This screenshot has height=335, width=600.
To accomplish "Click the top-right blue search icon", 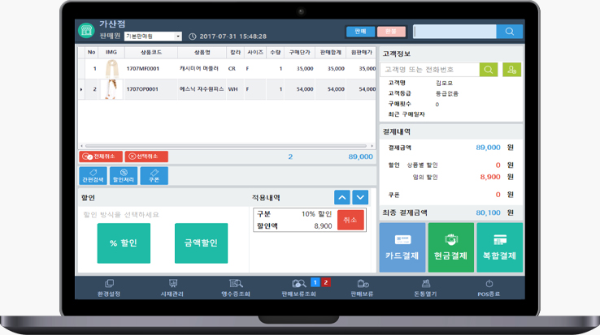I will pyautogui.click(x=510, y=32).
